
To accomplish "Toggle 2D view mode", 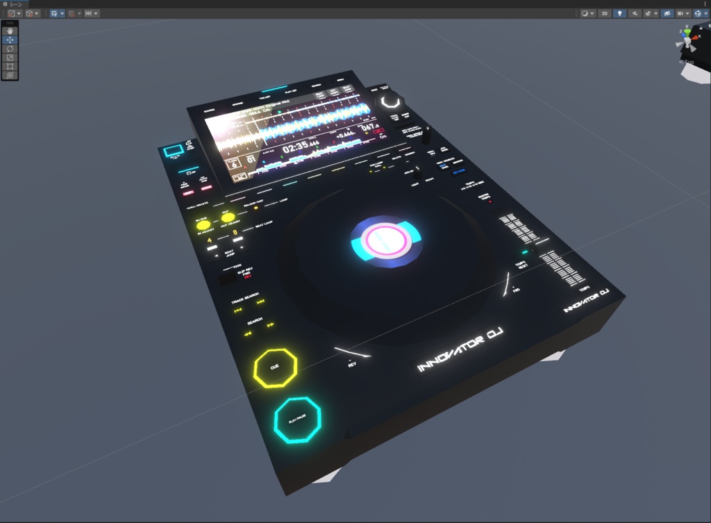I will pyautogui.click(x=605, y=13).
